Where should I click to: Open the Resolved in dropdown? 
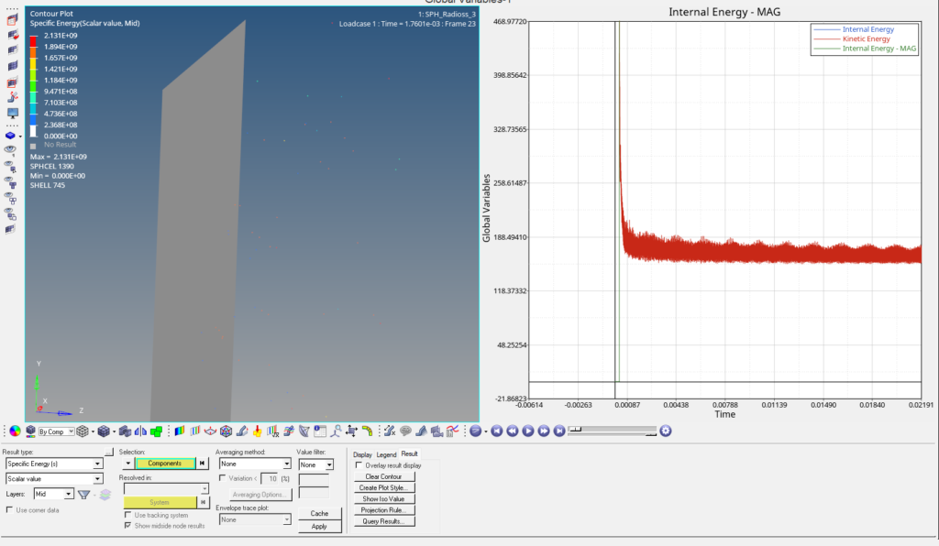pyautogui.click(x=166, y=489)
